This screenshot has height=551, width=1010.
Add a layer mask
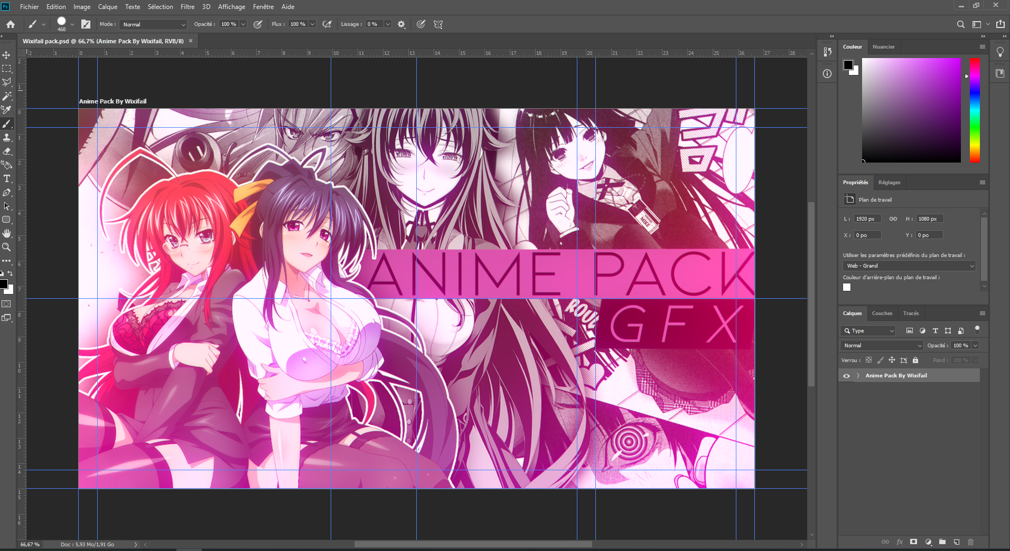[914, 542]
